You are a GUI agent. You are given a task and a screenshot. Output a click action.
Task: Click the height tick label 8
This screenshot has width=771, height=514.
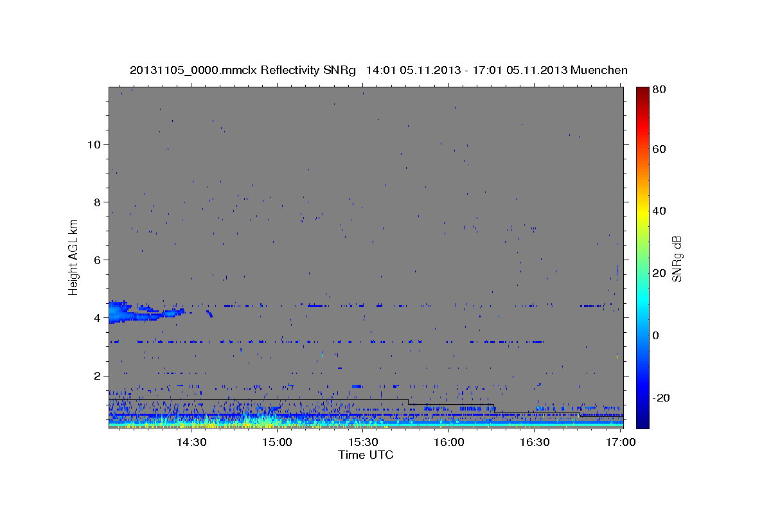coord(96,202)
